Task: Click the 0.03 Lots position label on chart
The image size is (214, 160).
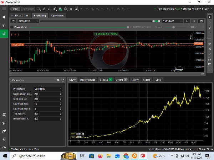Action: (18, 45)
